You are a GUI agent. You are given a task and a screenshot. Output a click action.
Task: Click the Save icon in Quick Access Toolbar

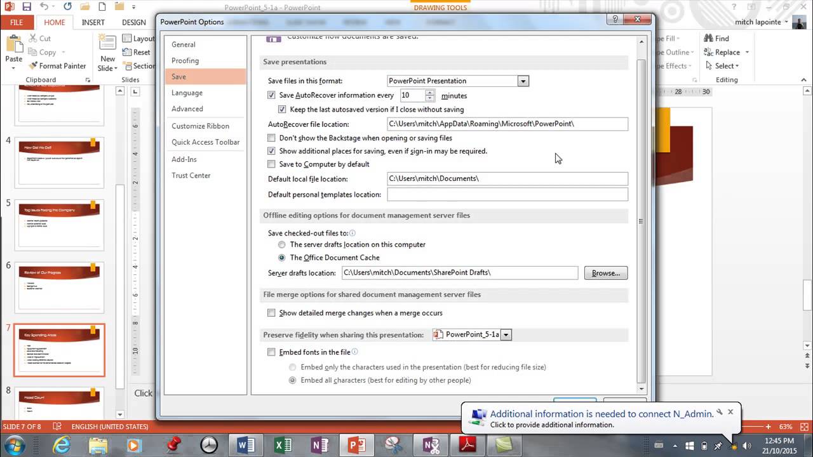[25, 7]
